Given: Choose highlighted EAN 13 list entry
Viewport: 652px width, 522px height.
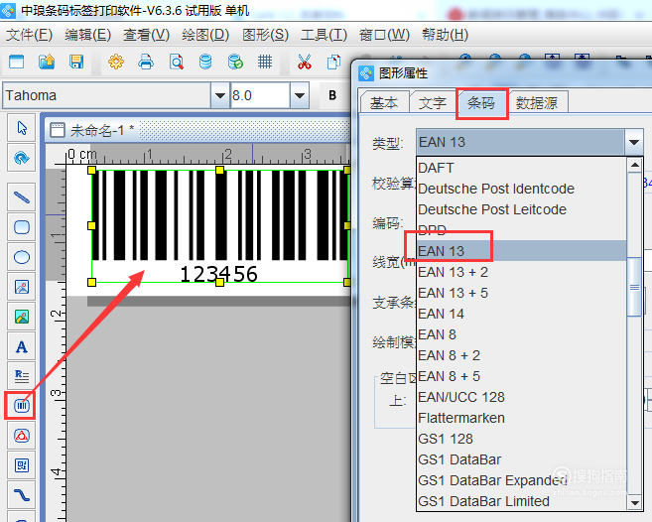Looking at the screenshot, I should coord(522,251).
